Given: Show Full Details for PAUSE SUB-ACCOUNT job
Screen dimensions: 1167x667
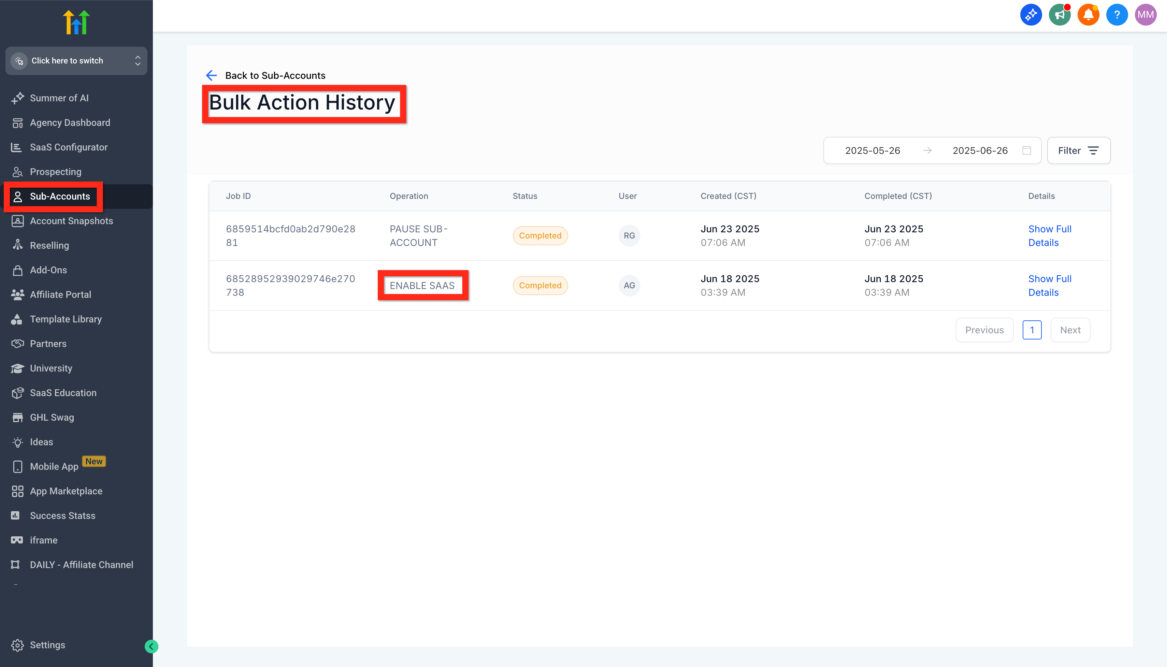Looking at the screenshot, I should point(1049,235).
